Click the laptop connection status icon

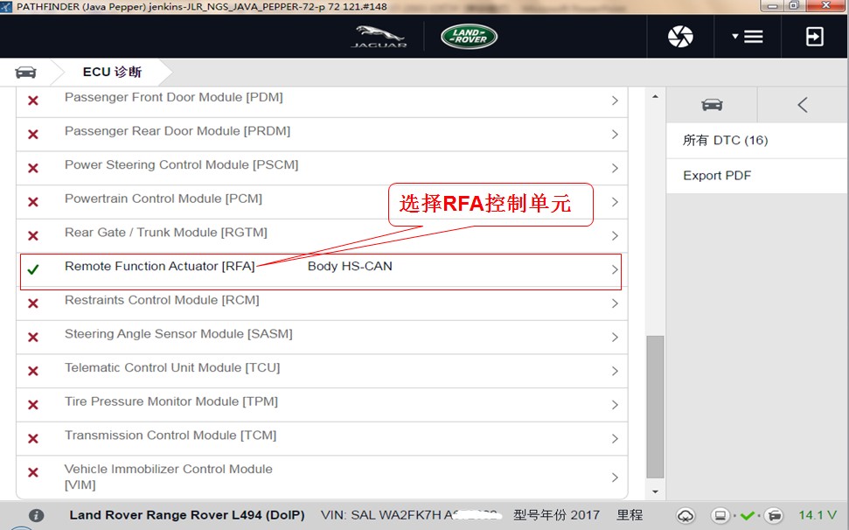[720, 515]
